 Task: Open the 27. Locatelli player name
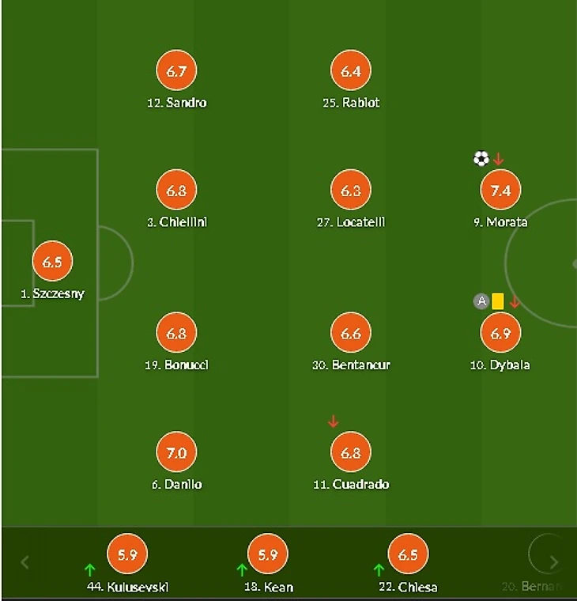351,222
